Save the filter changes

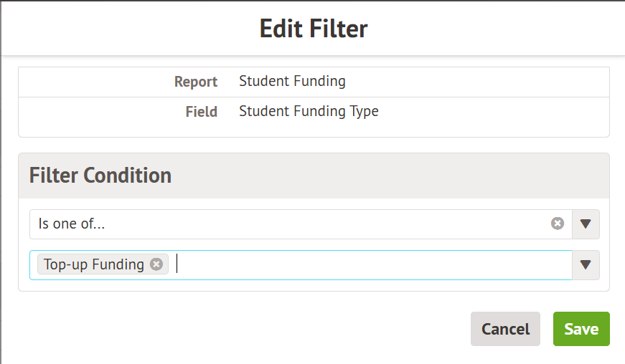(x=581, y=329)
